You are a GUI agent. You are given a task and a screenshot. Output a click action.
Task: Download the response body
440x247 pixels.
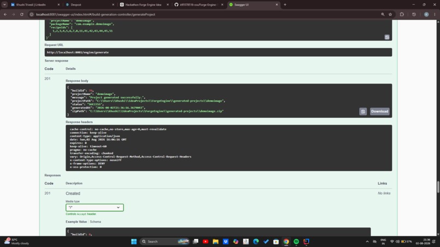(379, 111)
